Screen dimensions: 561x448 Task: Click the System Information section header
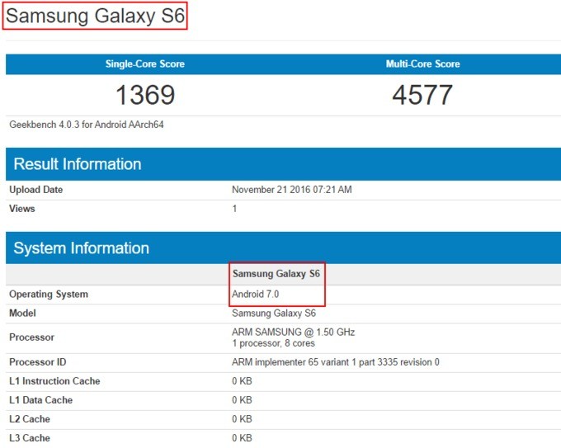tap(81, 248)
